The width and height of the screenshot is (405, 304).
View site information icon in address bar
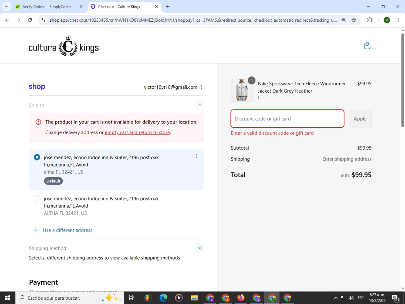click(43, 20)
